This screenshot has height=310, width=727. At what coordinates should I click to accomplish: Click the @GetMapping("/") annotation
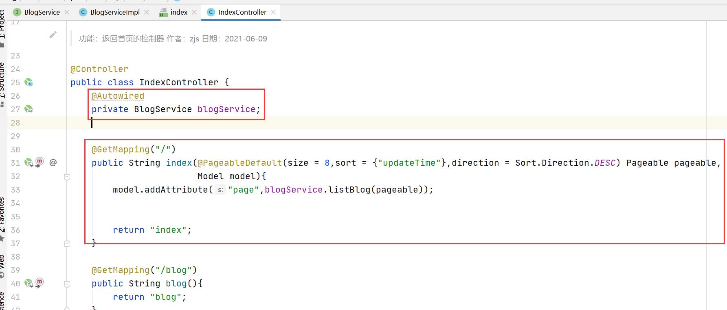pos(134,150)
